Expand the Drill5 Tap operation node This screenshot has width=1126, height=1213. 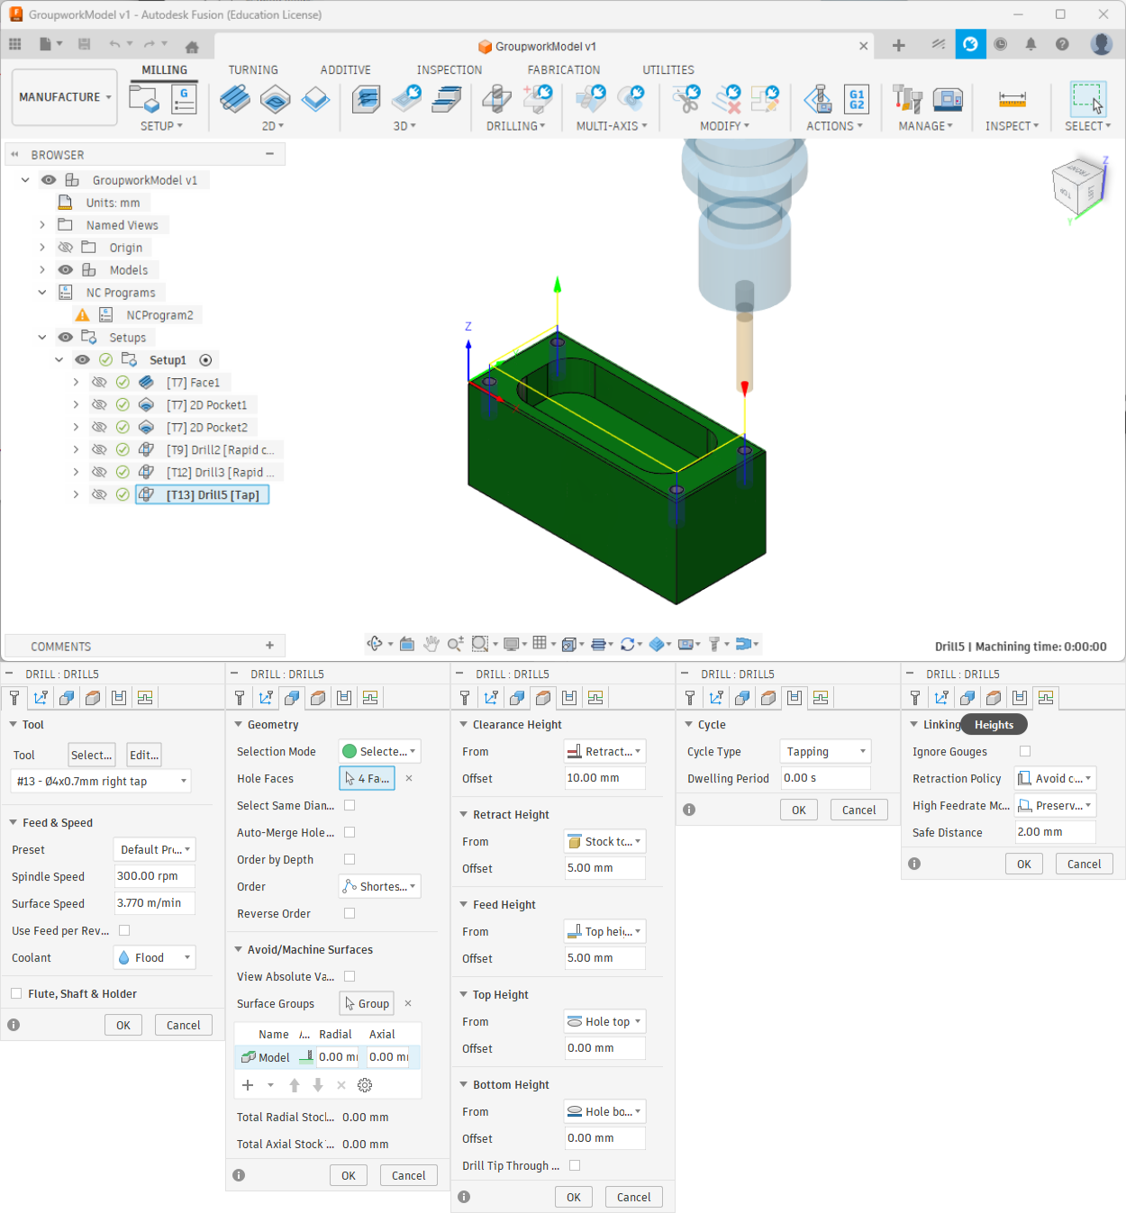click(x=76, y=494)
